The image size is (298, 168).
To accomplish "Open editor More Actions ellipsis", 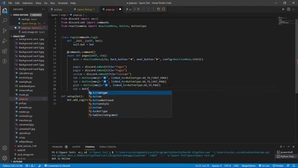I will point(294,9).
